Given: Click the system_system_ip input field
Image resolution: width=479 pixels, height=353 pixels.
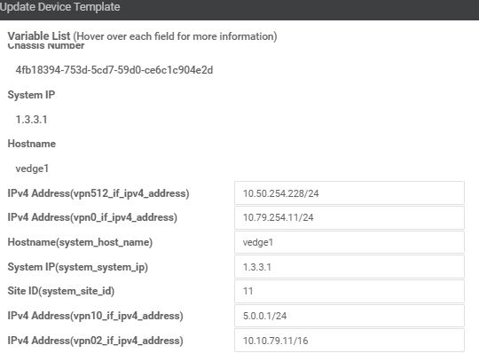Looking at the screenshot, I should point(349,267).
